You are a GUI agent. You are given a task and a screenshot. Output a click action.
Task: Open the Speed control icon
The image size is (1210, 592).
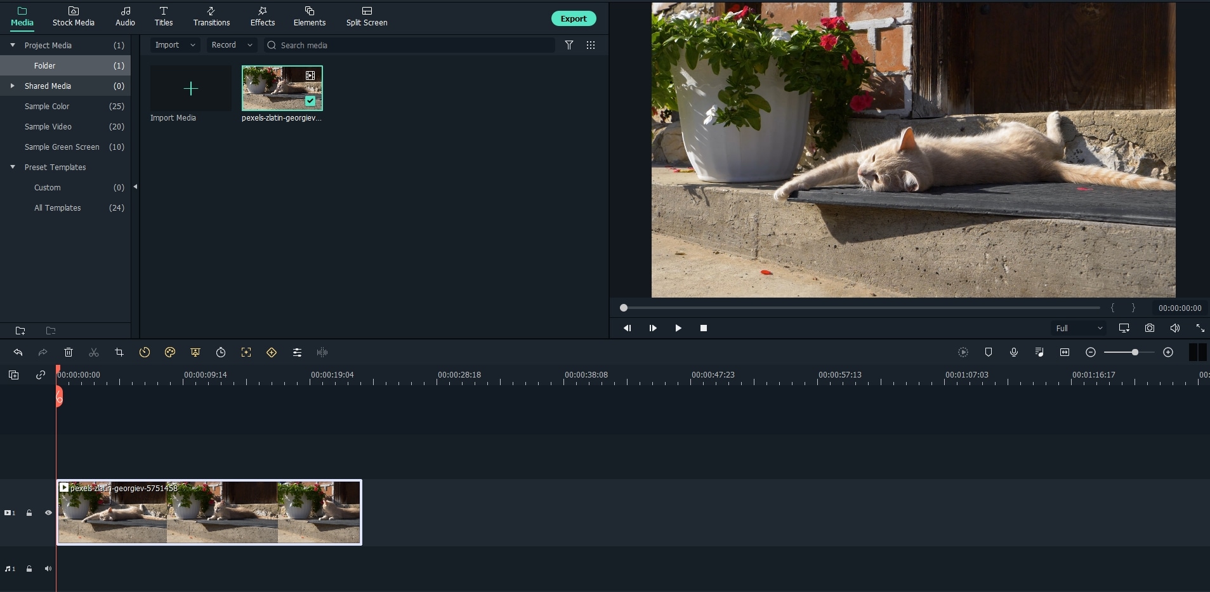[x=145, y=352]
